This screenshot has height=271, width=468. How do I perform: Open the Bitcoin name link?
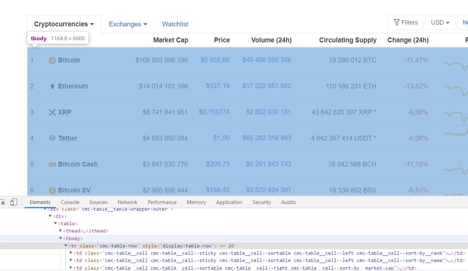(x=69, y=60)
